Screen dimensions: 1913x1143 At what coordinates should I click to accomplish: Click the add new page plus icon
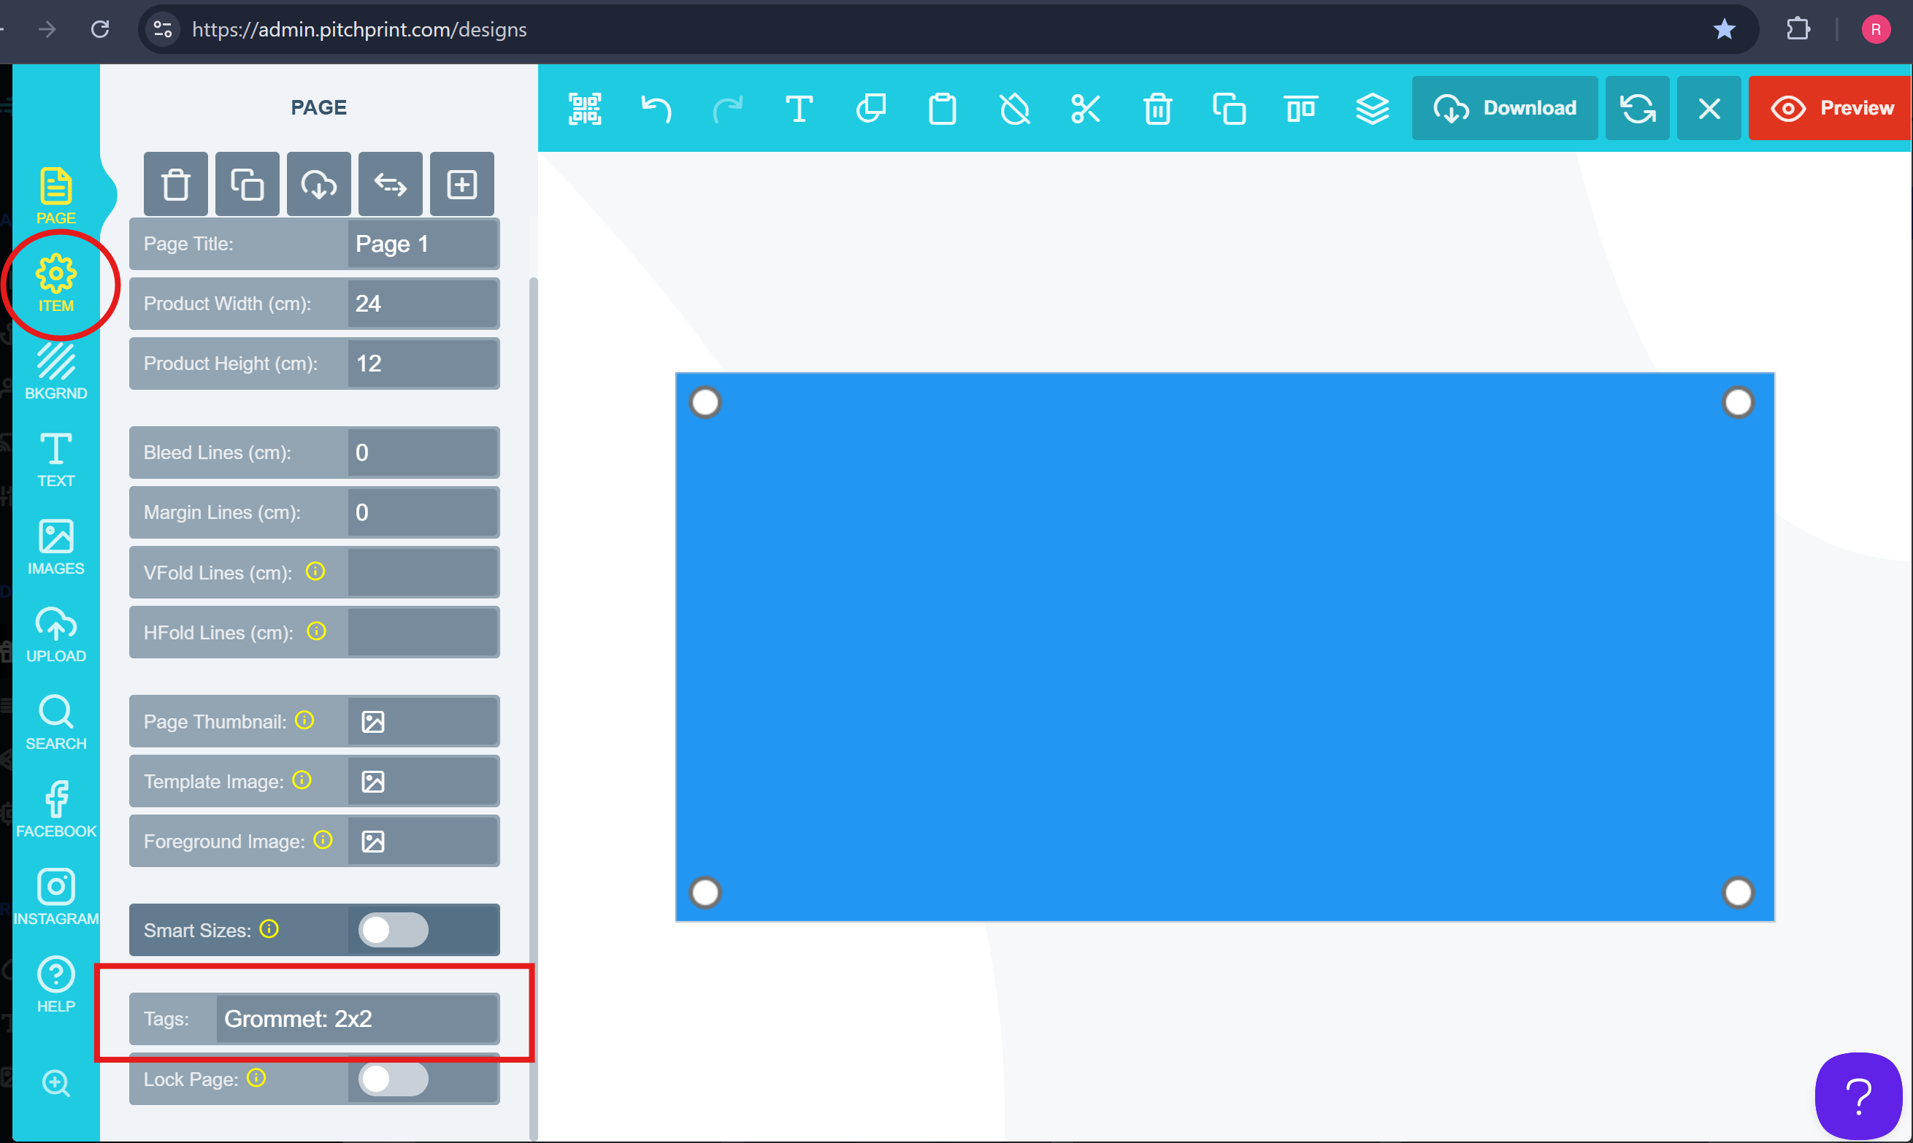point(461,185)
